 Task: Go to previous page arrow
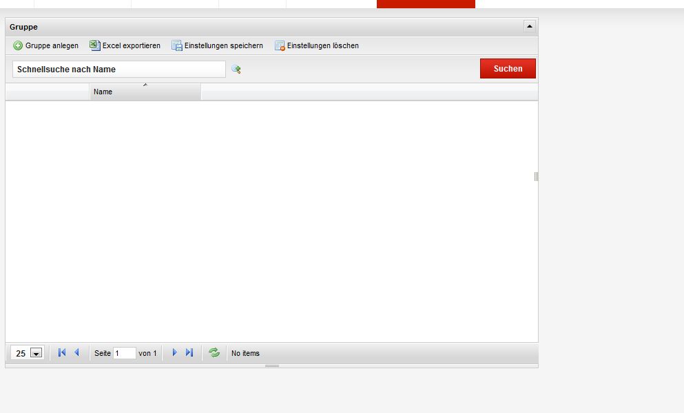click(76, 352)
